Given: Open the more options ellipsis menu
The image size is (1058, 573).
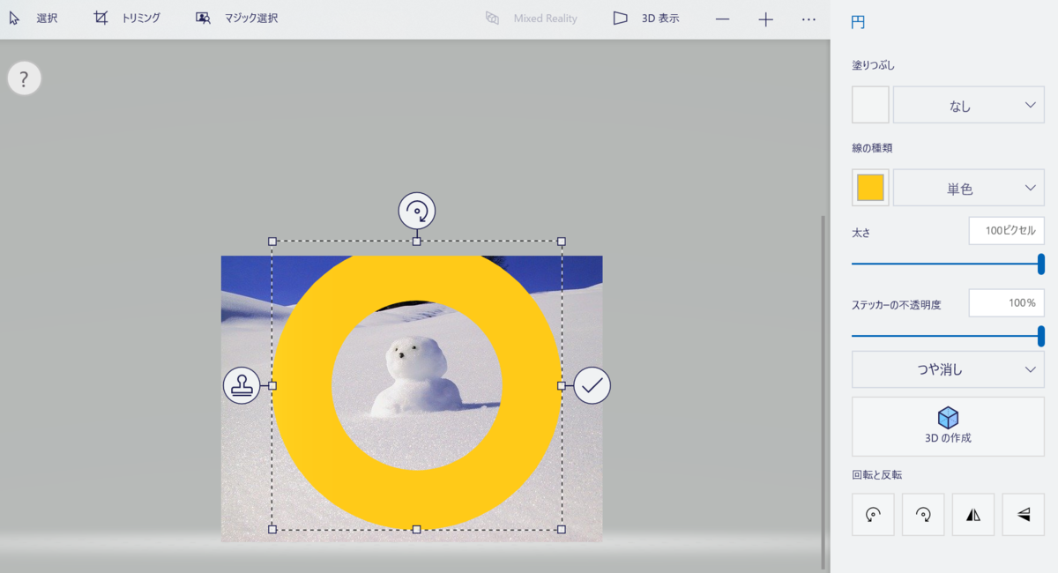Looking at the screenshot, I should 808,19.
